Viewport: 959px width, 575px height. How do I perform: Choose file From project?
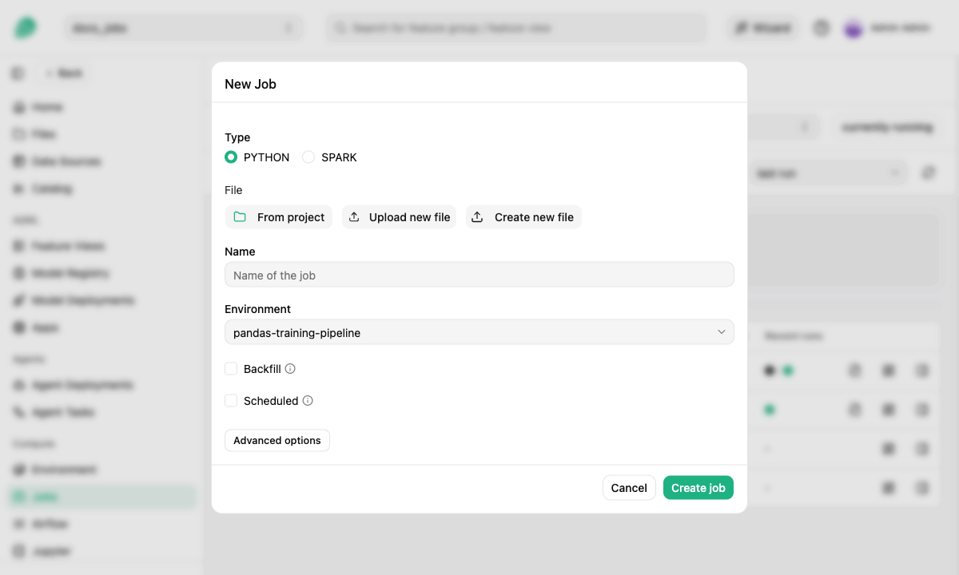[279, 217]
